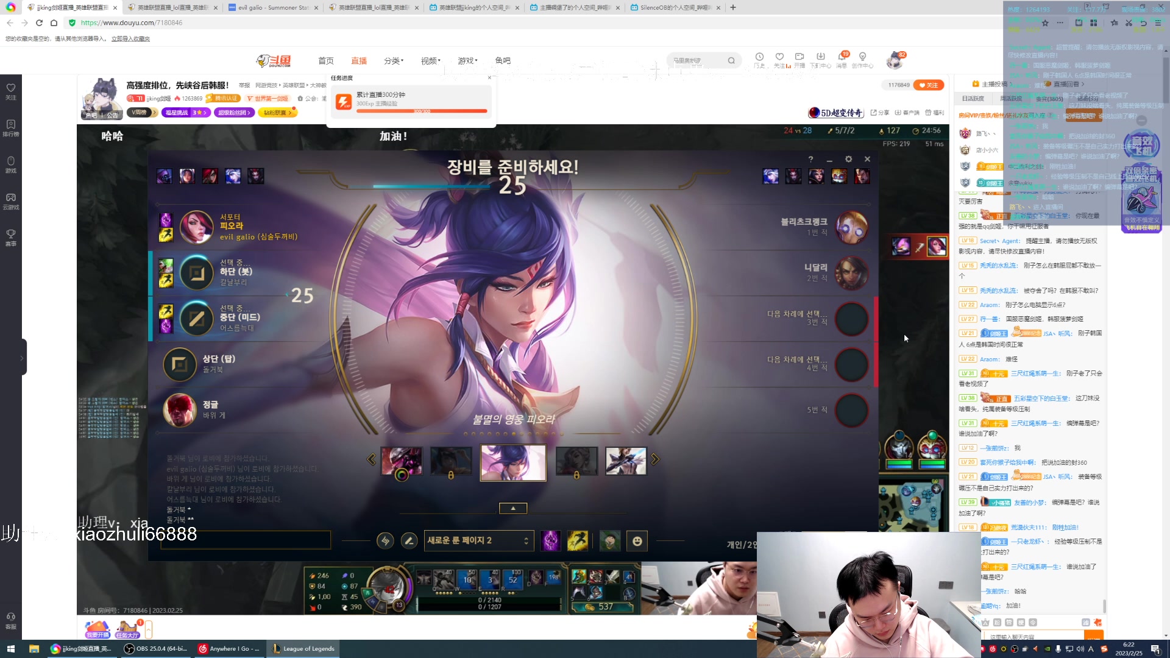The height and width of the screenshot is (658, 1170).
Task: Open the 分类 navigation menu
Action: (393, 61)
